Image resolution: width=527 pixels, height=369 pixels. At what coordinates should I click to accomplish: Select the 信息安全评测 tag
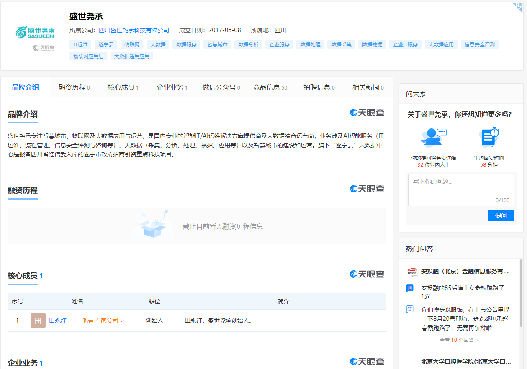[x=480, y=44]
